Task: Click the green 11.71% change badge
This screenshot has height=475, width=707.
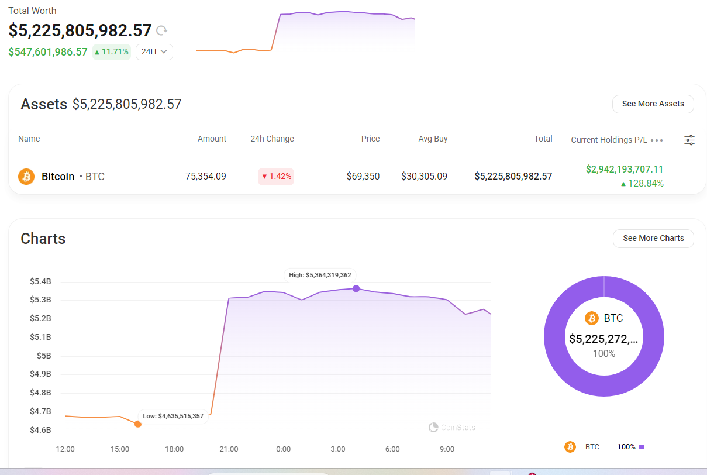Action: (111, 52)
